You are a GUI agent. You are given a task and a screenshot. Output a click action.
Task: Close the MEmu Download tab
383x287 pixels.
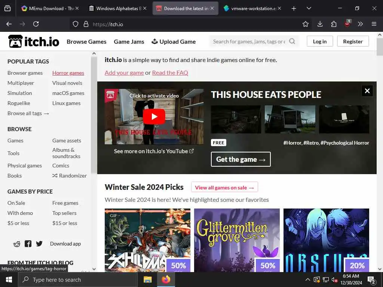click(77, 8)
